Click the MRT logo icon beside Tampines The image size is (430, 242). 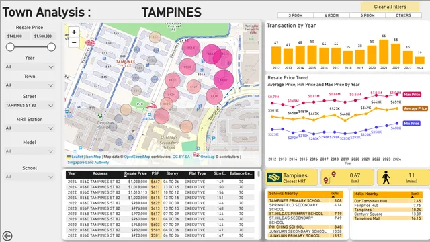pos(275,177)
